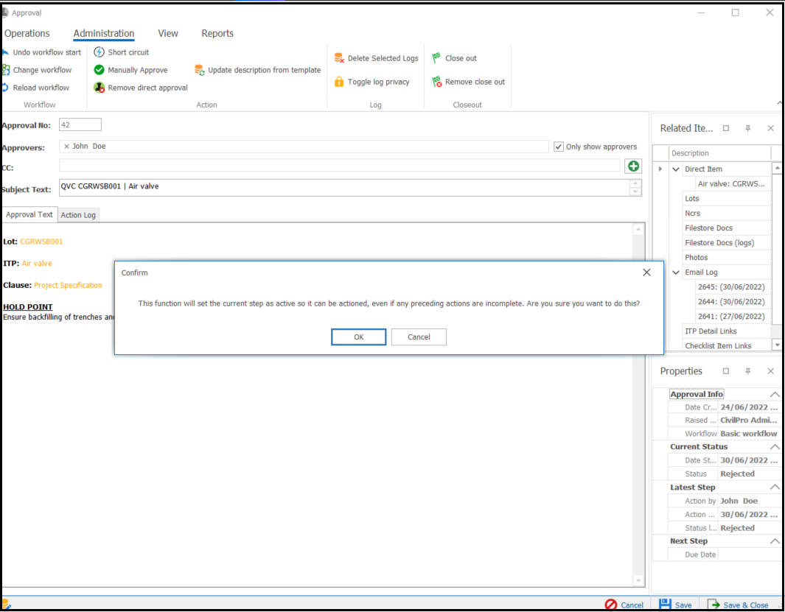
Task: Click the Manually Approve green check icon
Action: click(x=100, y=70)
